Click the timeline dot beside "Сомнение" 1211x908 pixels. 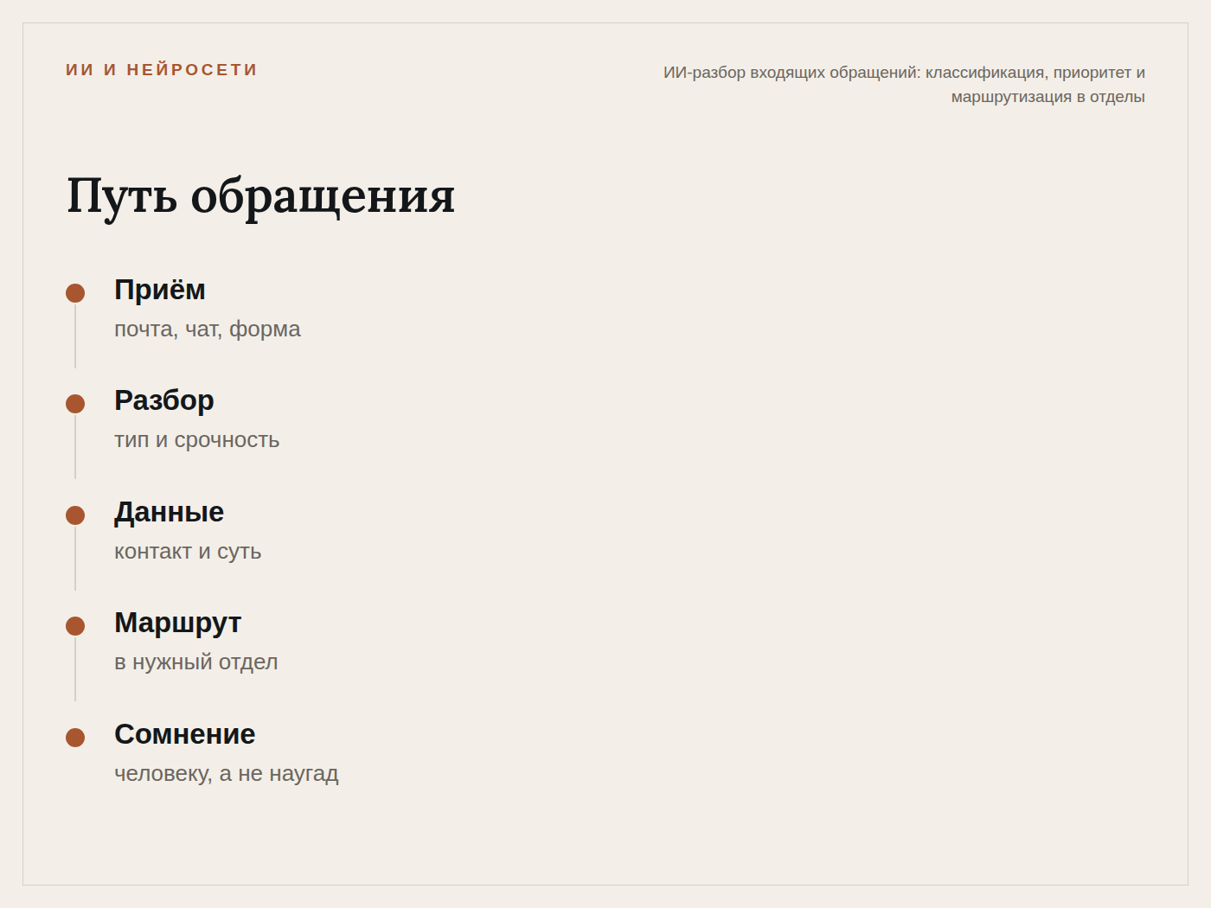(x=75, y=738)
